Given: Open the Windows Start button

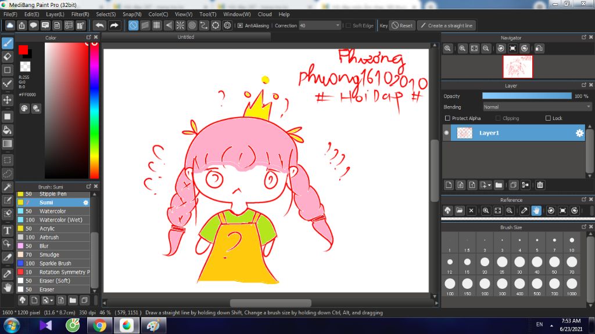Looking at the screenshot, I should click(x=12, y=326).
